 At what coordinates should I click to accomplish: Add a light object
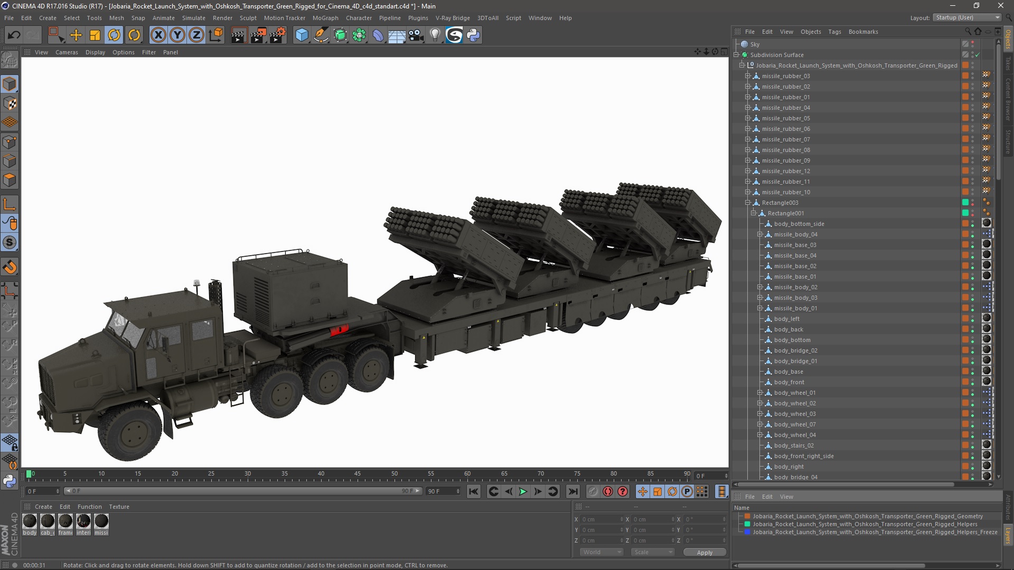click(x=435, y=35)
